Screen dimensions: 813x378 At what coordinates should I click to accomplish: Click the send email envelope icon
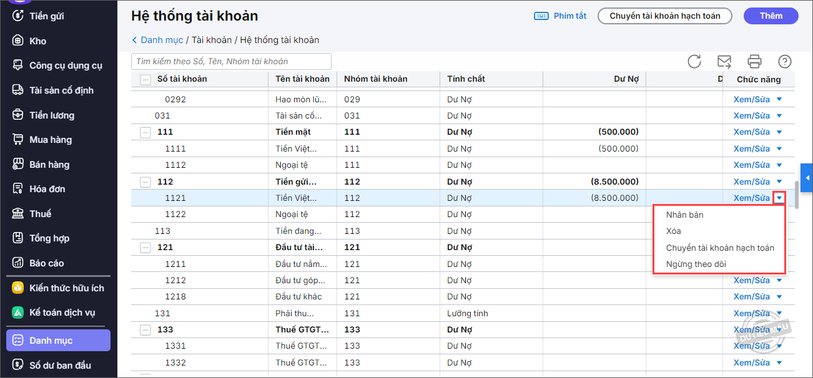tap(724, 61)
